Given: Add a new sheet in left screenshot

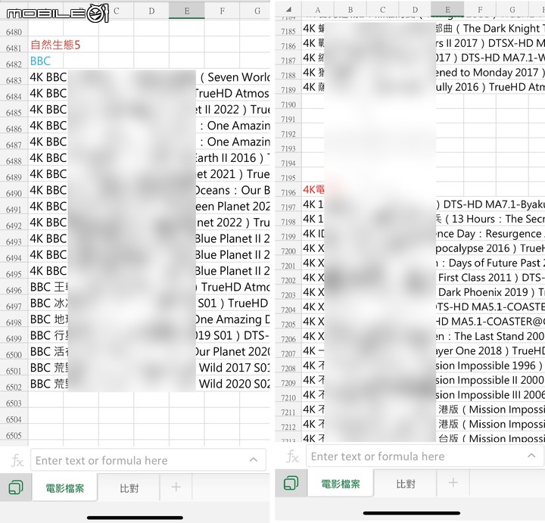Looking at the screenshot, I should 176,487.
